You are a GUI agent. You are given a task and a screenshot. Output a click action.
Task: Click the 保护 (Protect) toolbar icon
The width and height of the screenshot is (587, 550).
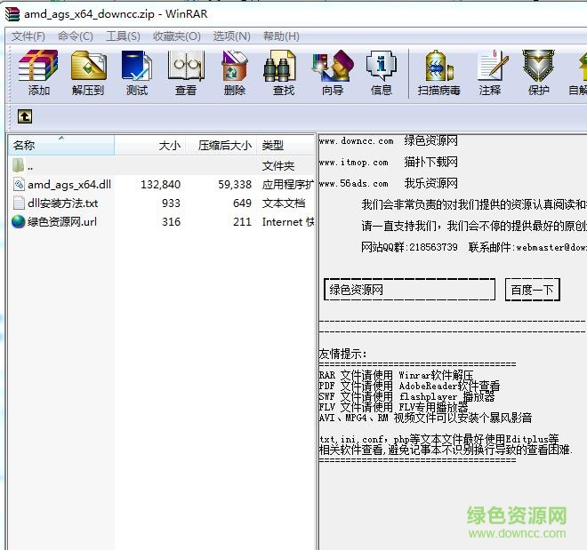pos(538,71)
